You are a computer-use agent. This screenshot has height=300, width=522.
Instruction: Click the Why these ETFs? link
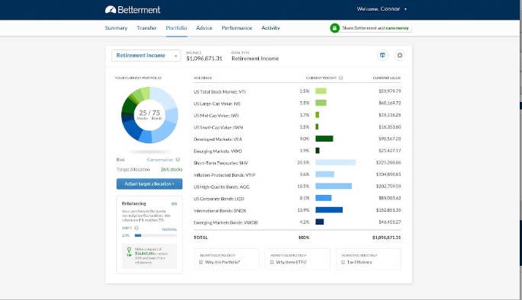click(x=292, y=262)
